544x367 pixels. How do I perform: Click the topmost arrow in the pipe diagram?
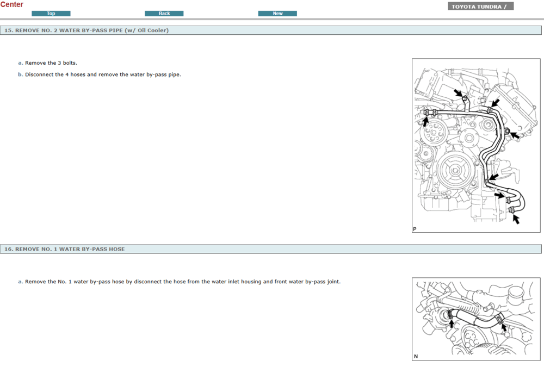[458, 92]
